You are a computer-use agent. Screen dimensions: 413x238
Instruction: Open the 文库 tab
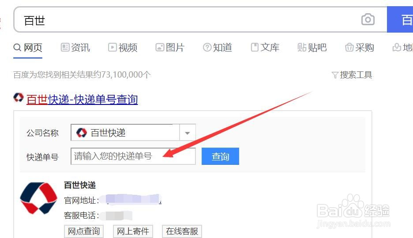[x=265, y=48]
